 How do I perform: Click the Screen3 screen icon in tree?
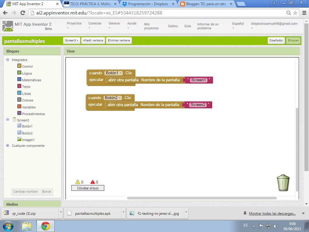click(14, 119)
